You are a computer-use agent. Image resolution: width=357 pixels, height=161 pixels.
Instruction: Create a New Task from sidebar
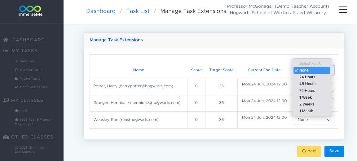click(x=27, y=61)
